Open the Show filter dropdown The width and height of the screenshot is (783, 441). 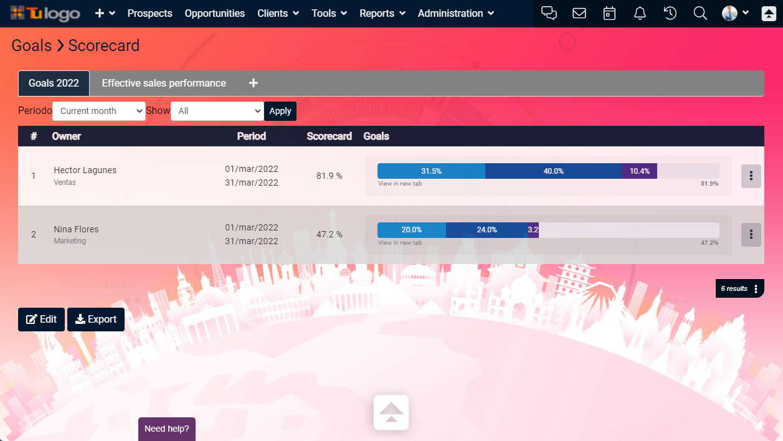217,111
